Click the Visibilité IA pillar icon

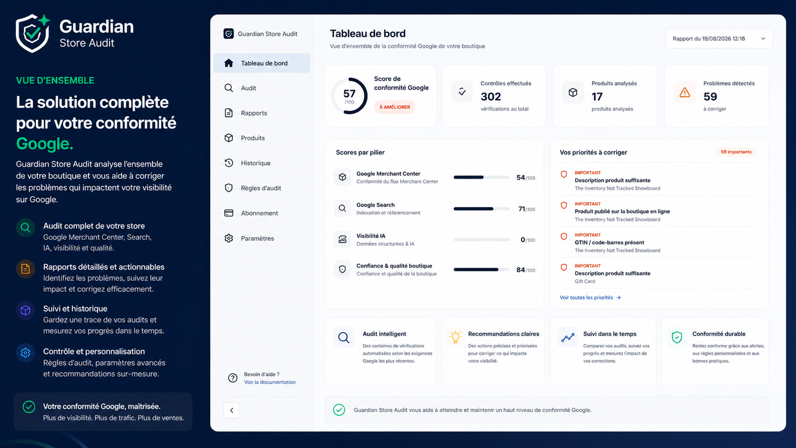342,239
